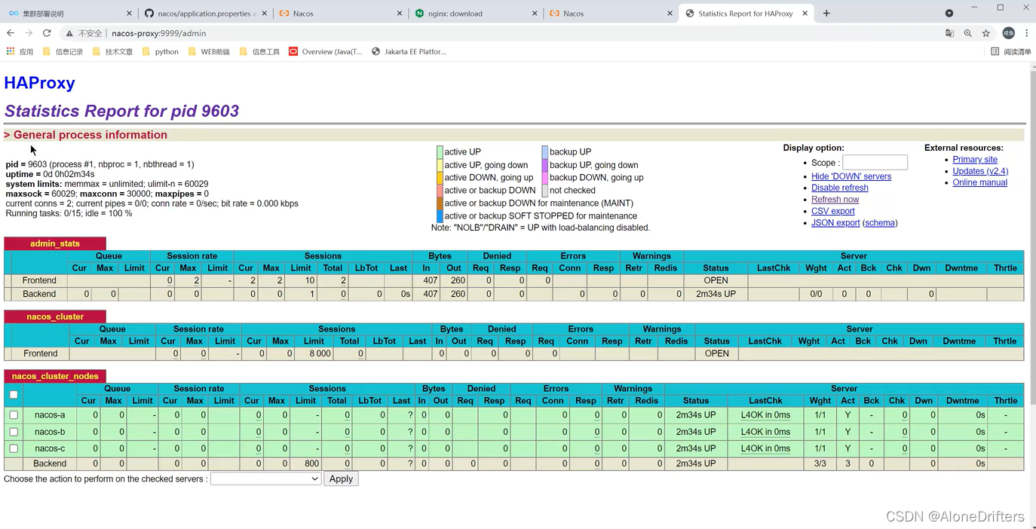
Task: Click Hide 'DOWN' servers link
Action: point(851,176)
